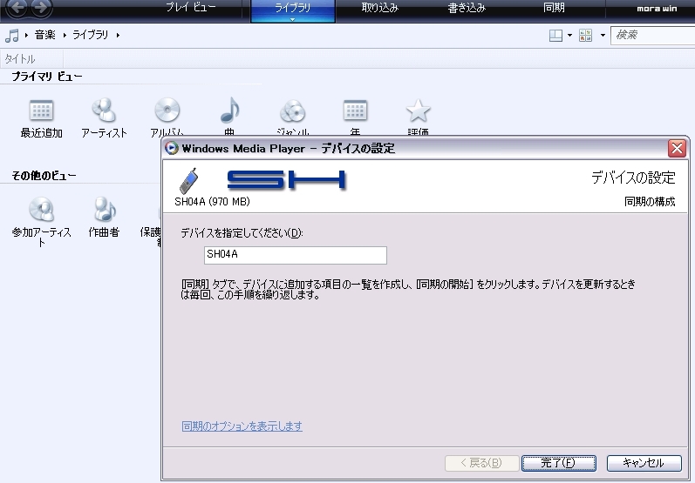Click the キャンセル cancel button
Viewport: 695px width, 483px height.
(x=644, y=463)
